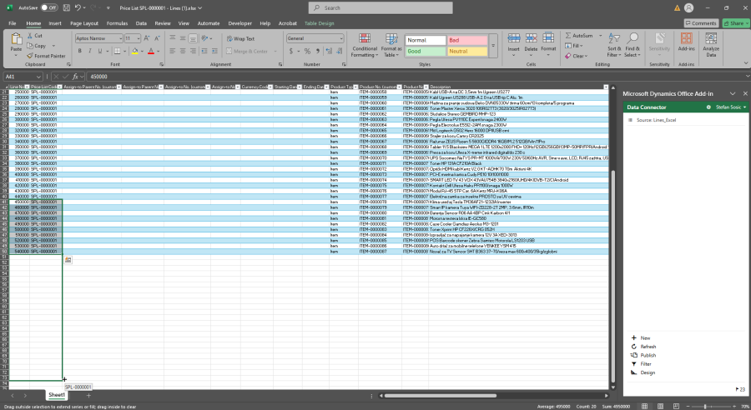751x410 pixels.
Task: Apply the yellow fill color bucket
Action: (x=135, y=51)
